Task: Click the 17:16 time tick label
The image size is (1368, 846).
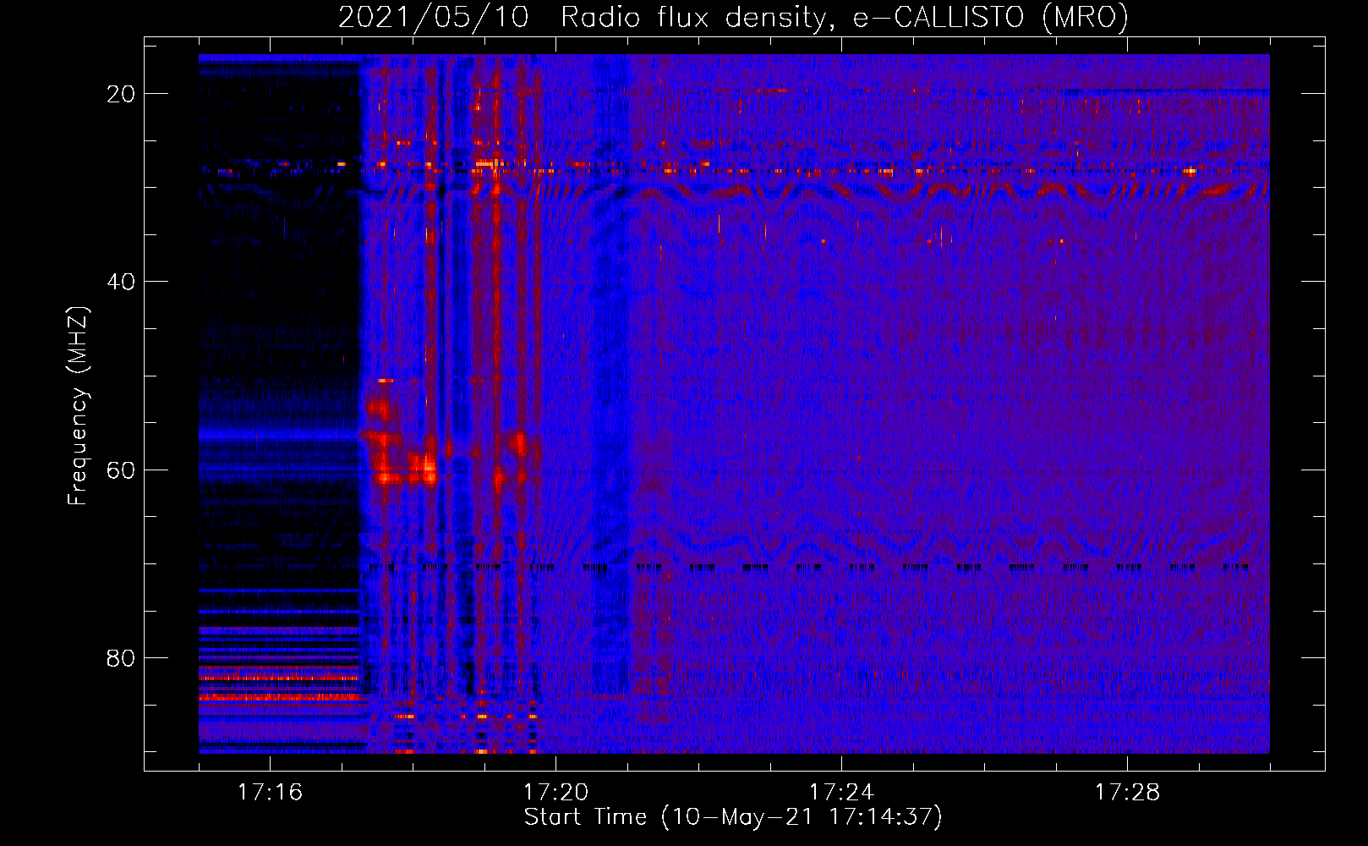Action: coord(270,793)
